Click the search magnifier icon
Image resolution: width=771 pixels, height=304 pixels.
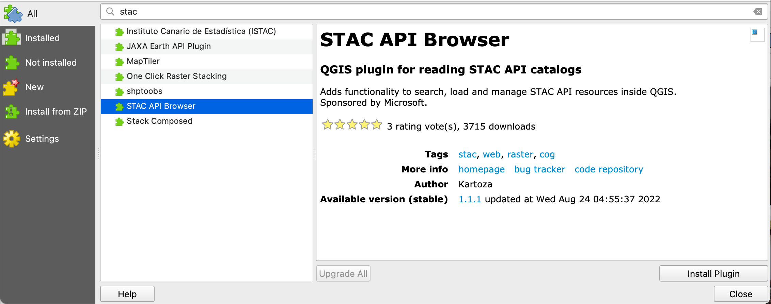tap(110, 12)
